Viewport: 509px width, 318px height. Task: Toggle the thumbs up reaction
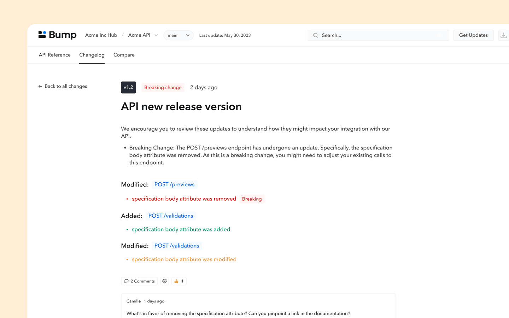pos(179,281)
